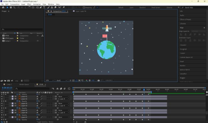Toggle the Opacity stopwatch under Layer 42
Screen dimensions: 208x123
click(17, 101)
